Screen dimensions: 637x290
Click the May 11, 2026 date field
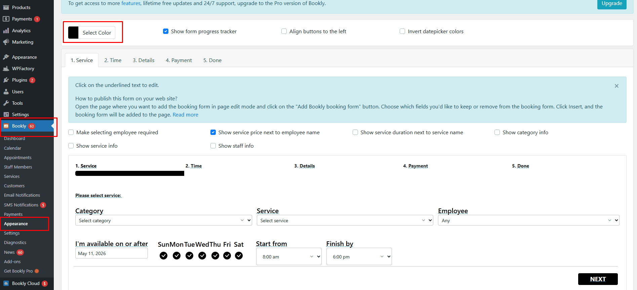tap(112, 253)
